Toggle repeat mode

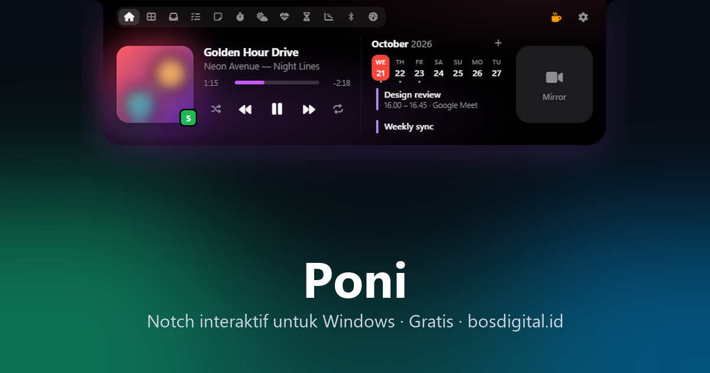(338, 109)
